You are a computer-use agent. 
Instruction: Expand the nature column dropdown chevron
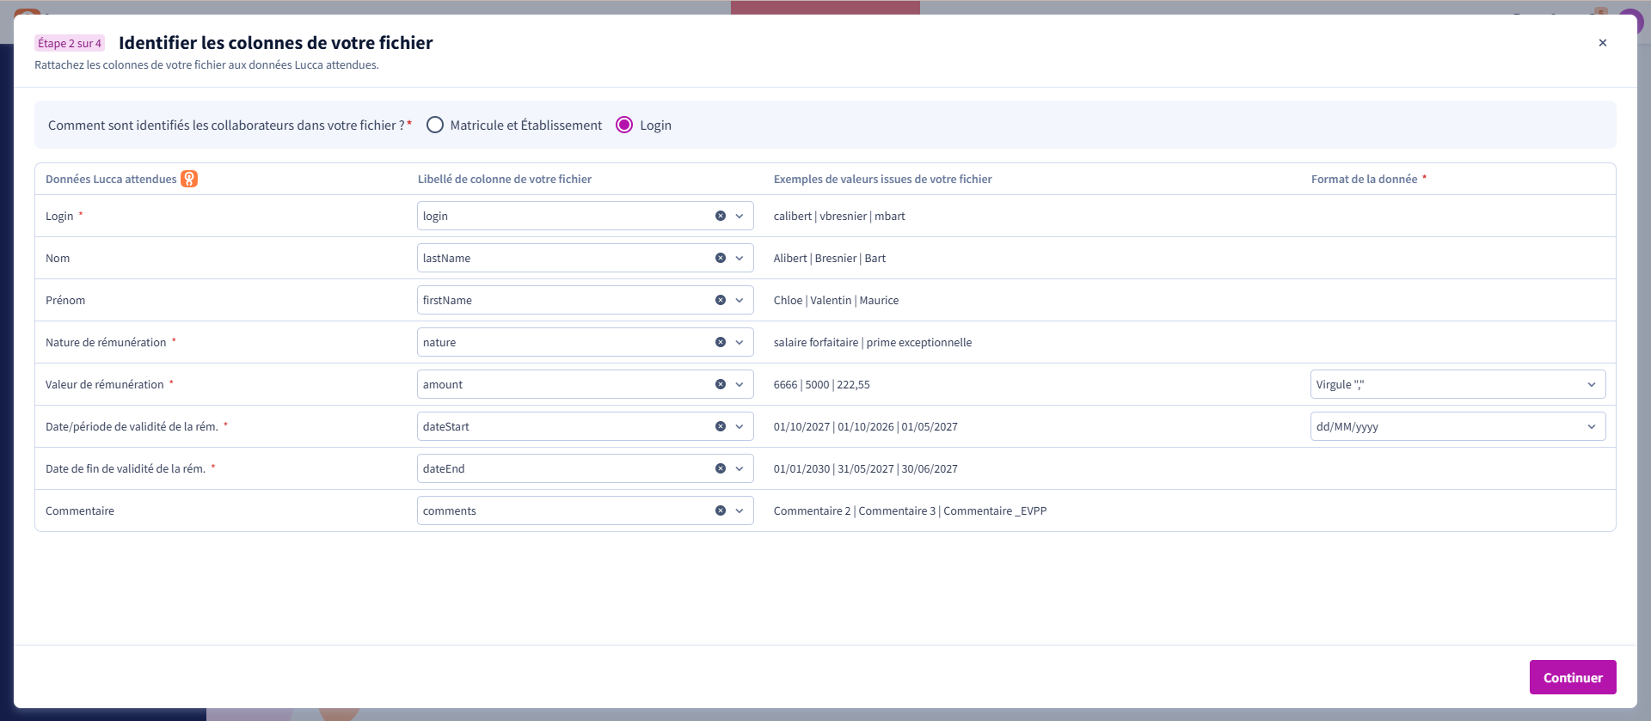740,342
